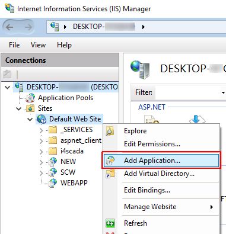
Task: Collapse the Sites tree node
Action: point(19,108)
